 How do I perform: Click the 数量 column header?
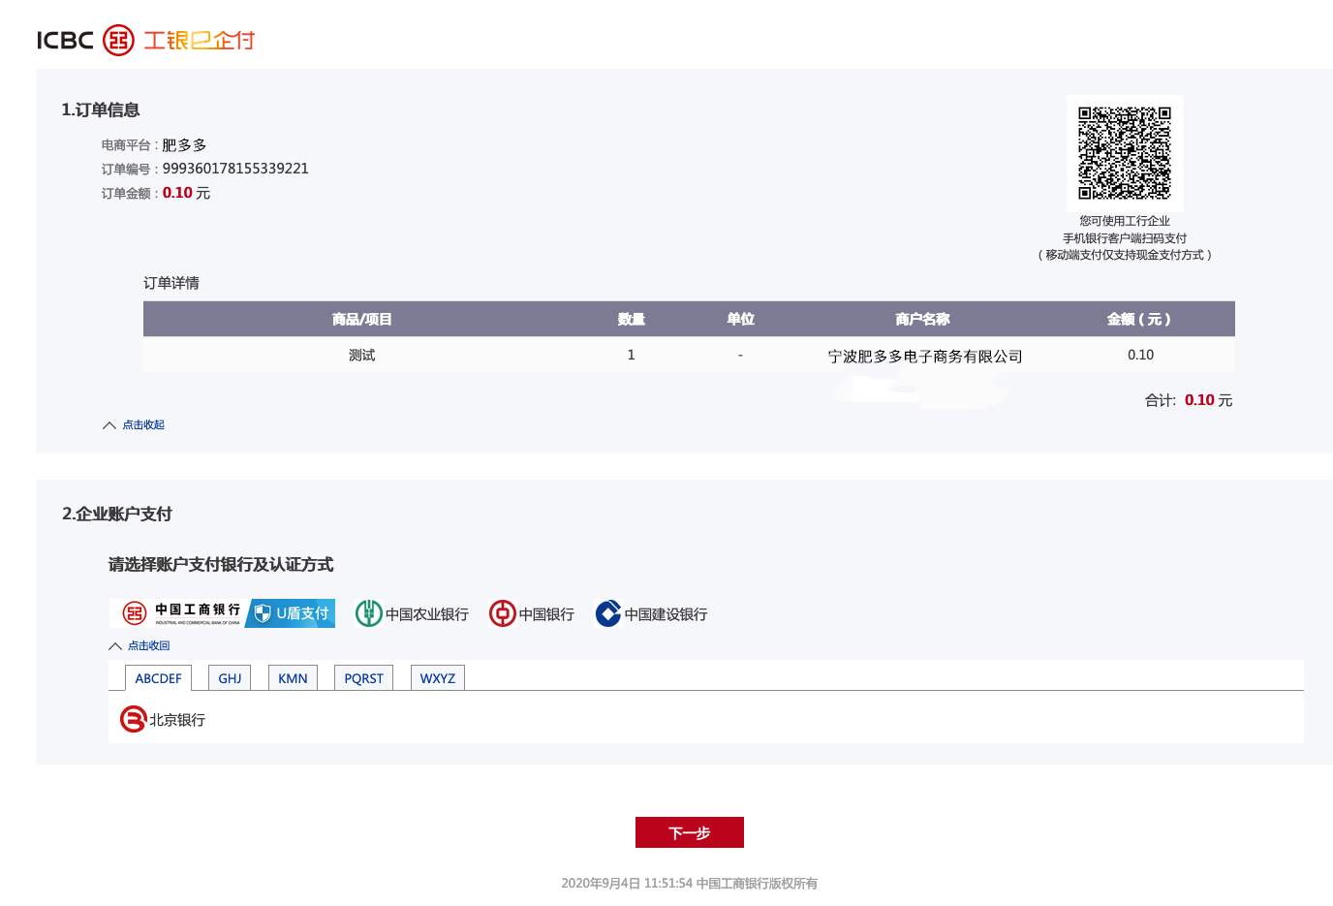click(632, 319)
